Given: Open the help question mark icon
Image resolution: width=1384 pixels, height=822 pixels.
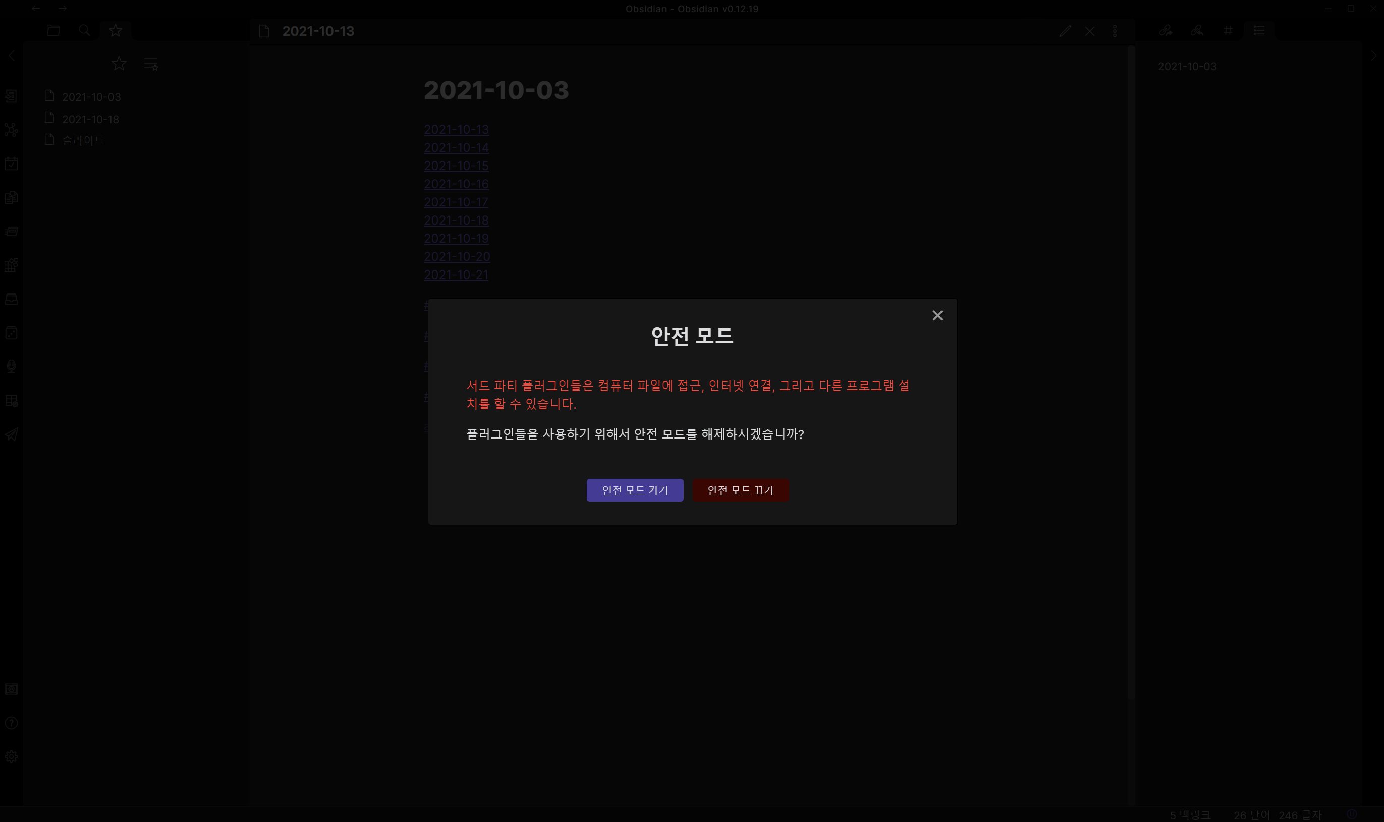Looking at the screenshot, I should [x=11, y=723].
